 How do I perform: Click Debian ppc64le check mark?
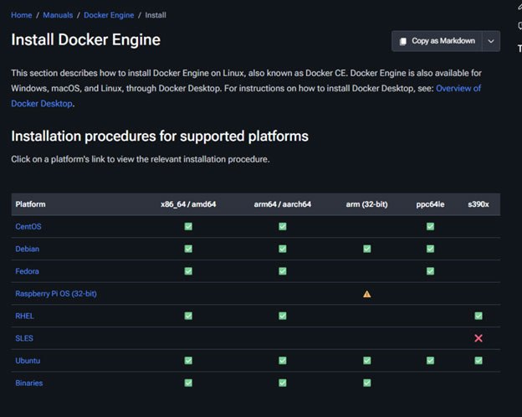[x=431, y=249]
